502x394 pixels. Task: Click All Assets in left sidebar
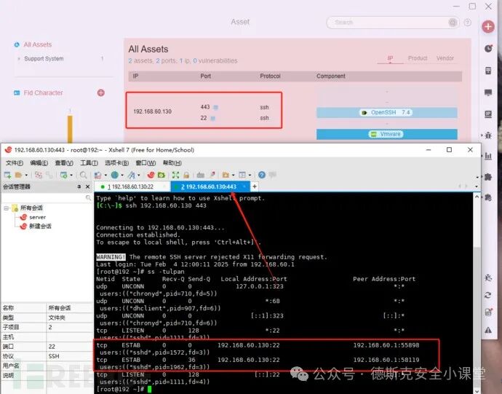click(37, 44)
